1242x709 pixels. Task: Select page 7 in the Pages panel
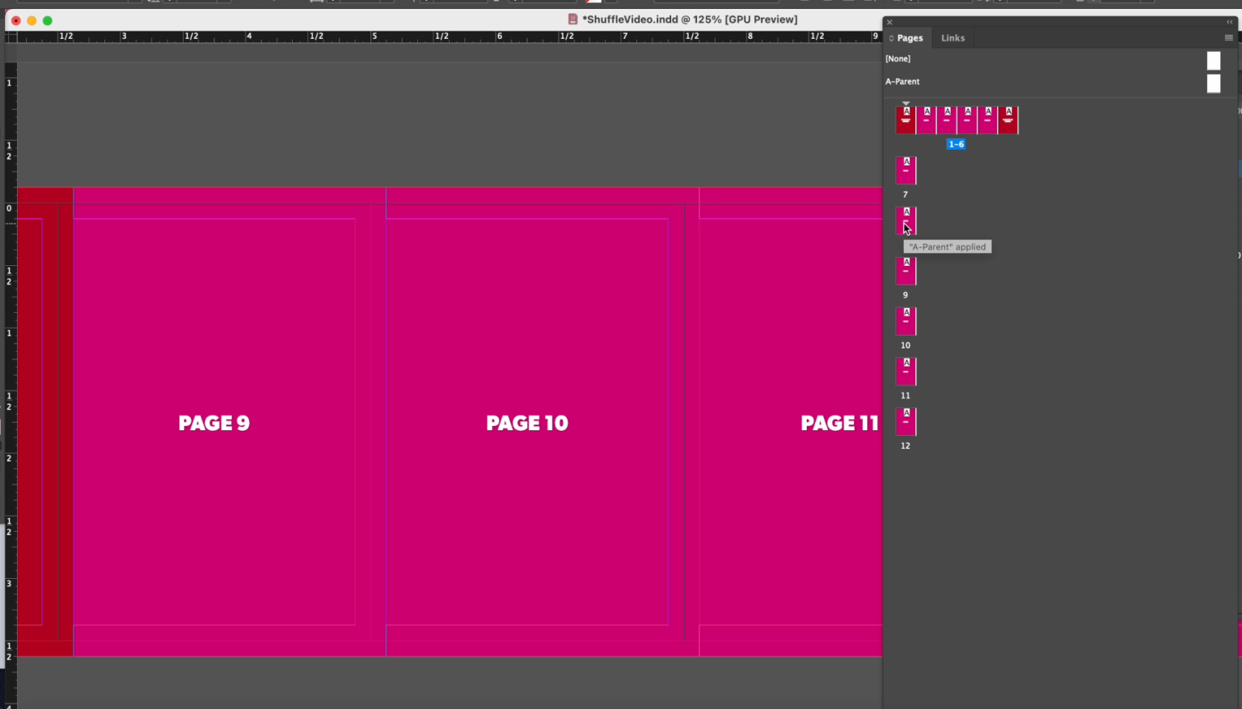coord(906,170)
